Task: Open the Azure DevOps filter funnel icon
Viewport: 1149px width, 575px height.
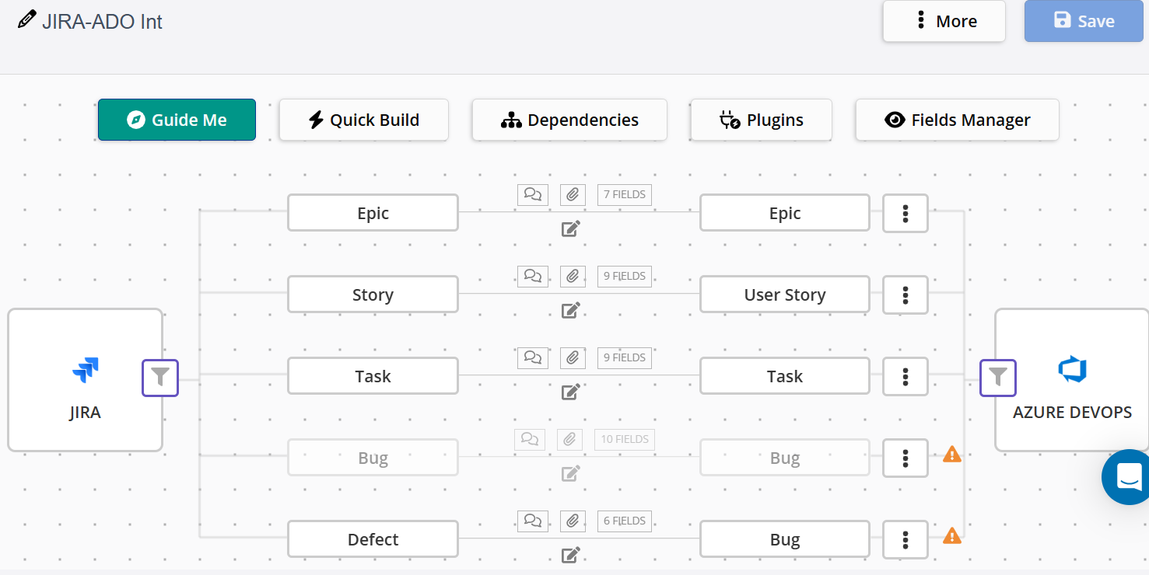Action: click(x=998, y=378)
